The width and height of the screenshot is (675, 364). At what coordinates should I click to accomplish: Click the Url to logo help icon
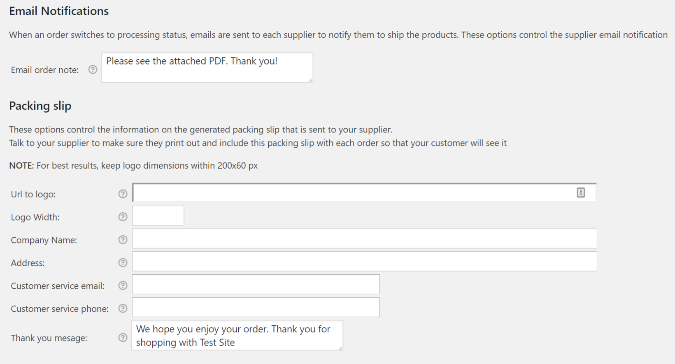[x=122, y=194]
